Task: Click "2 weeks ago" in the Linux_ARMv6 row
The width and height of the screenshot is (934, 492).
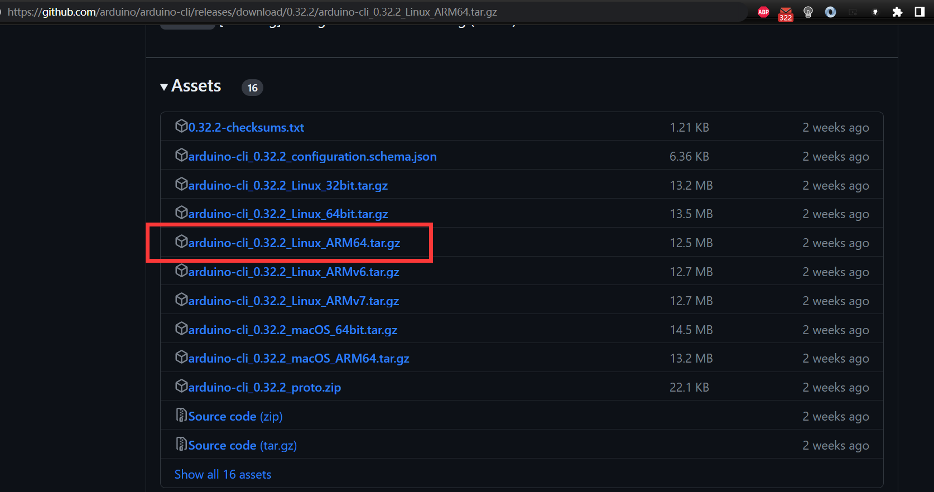Action: (x=836, y=272)
